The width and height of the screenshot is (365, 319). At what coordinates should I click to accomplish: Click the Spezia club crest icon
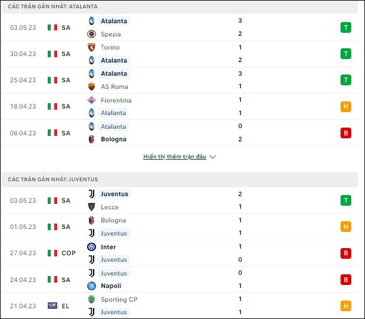click(x=91, y=34)
